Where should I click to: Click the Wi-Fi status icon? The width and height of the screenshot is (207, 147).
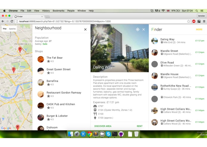[x=163, y=11]
